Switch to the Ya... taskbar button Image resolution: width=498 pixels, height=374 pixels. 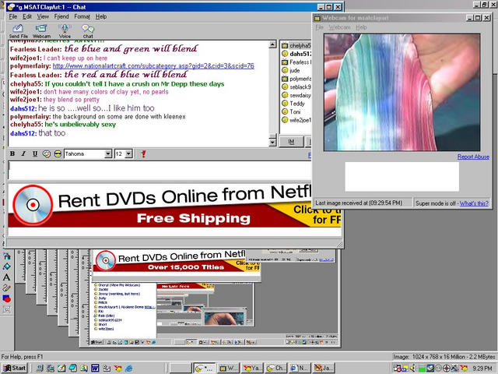pos(252,368)
